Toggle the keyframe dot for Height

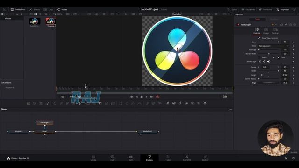pos(293,75)
